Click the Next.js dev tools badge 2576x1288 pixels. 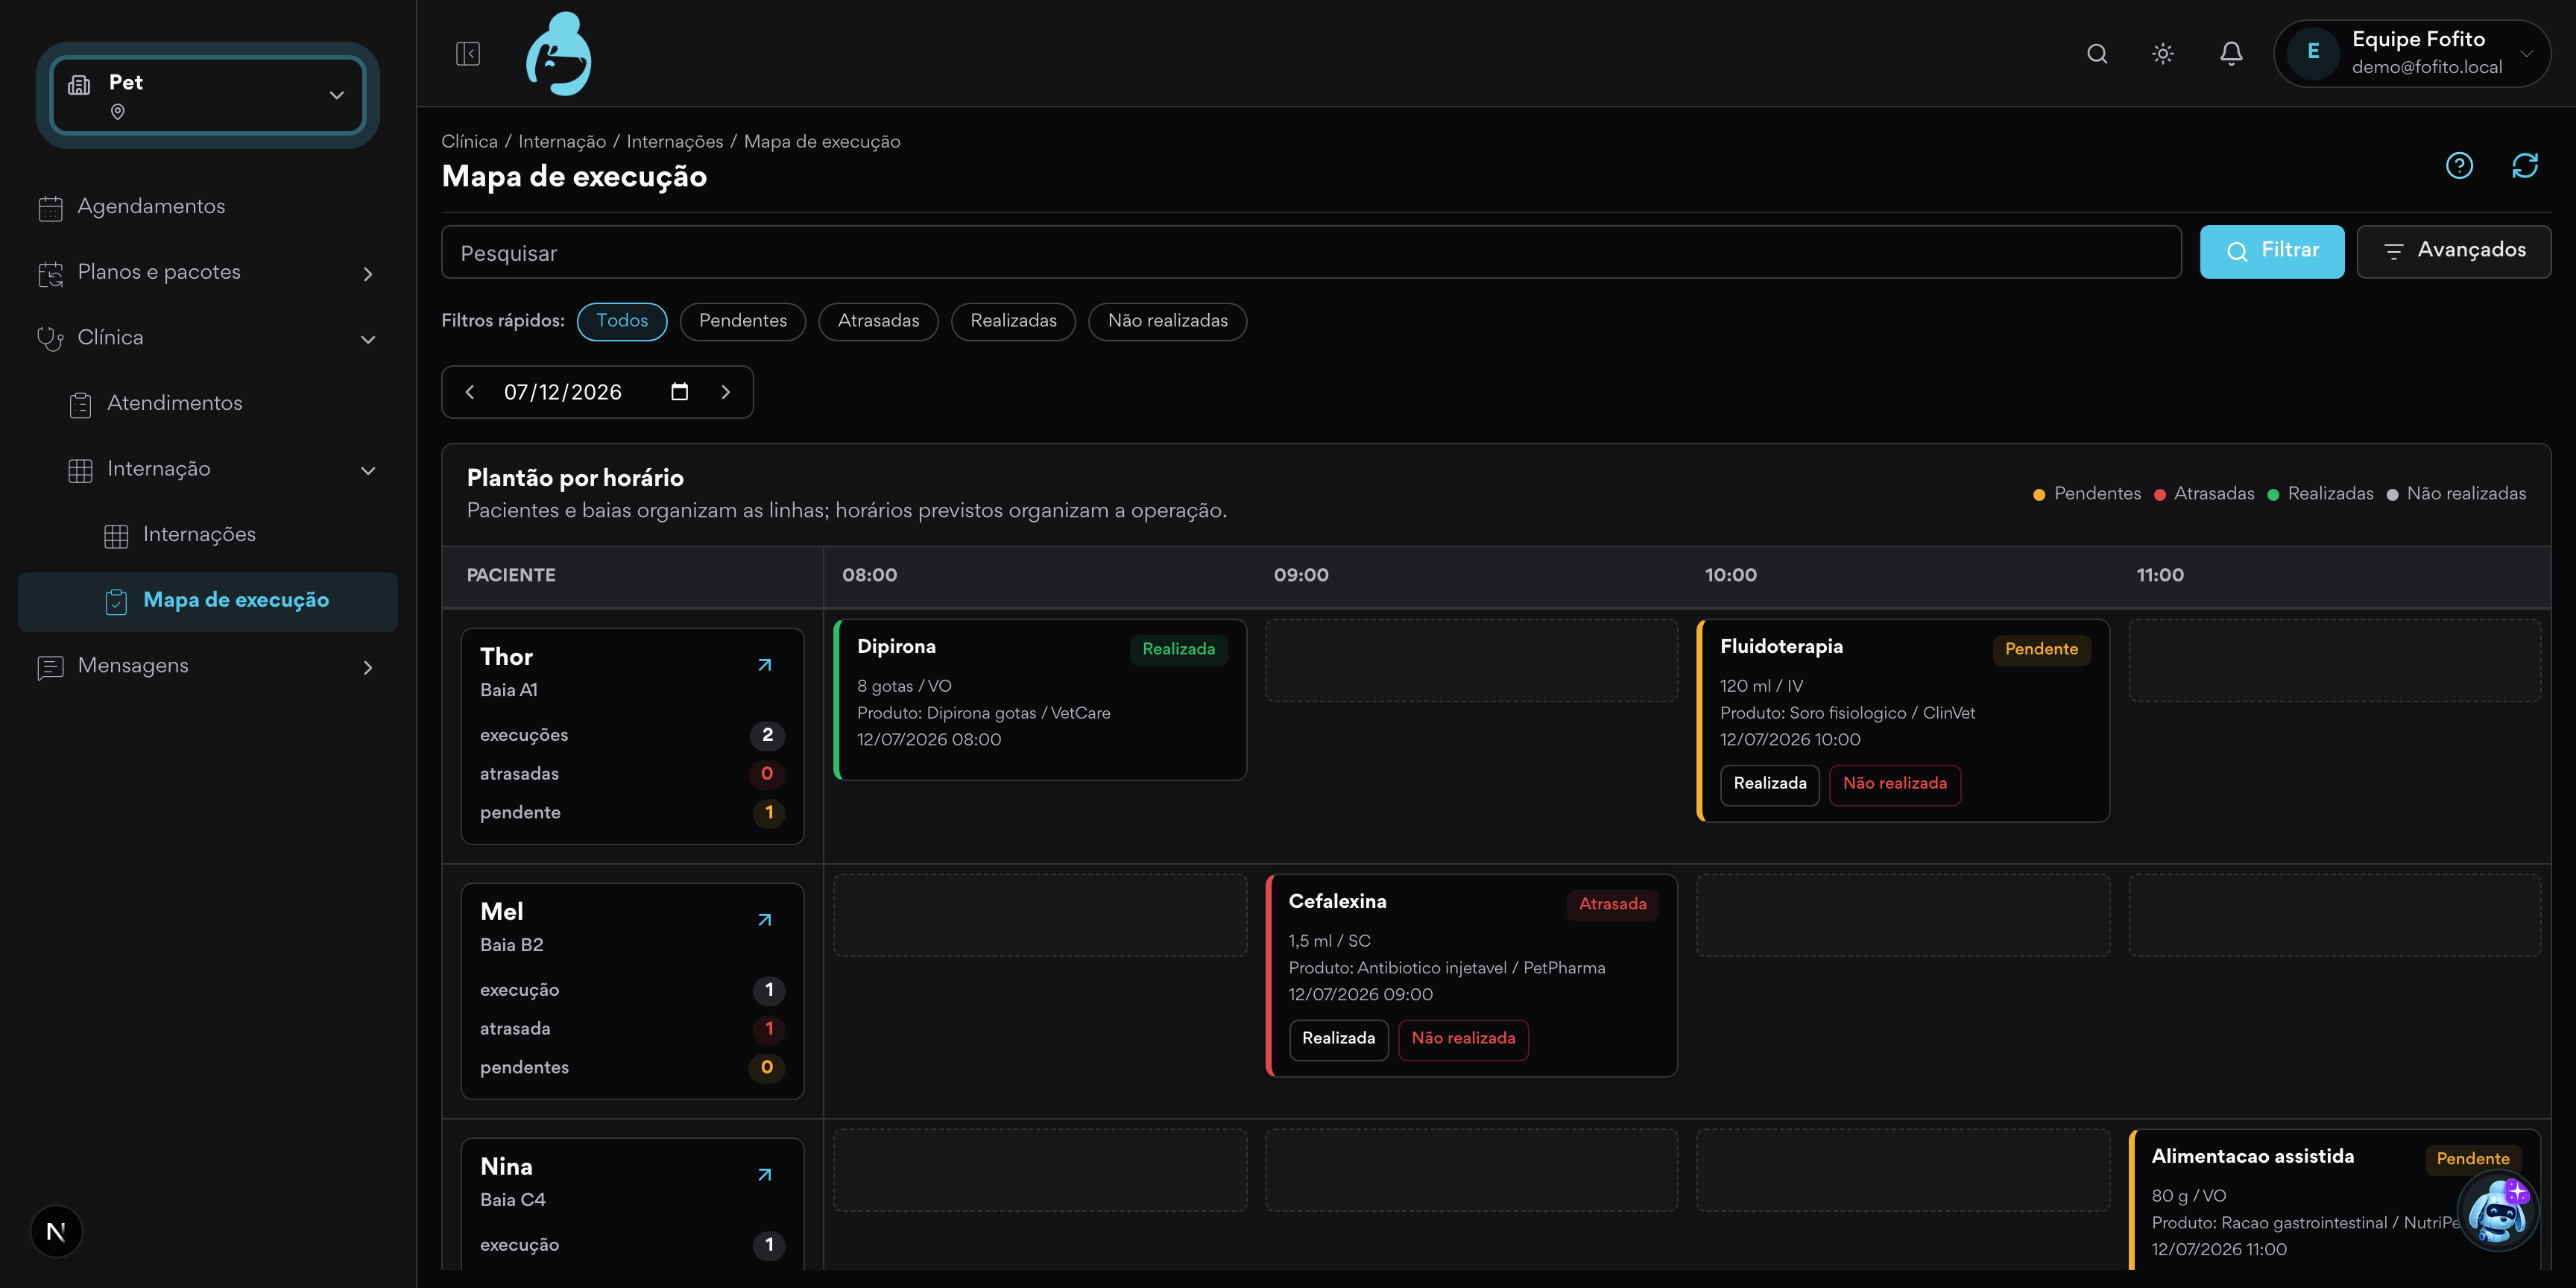pos(56,1231)
